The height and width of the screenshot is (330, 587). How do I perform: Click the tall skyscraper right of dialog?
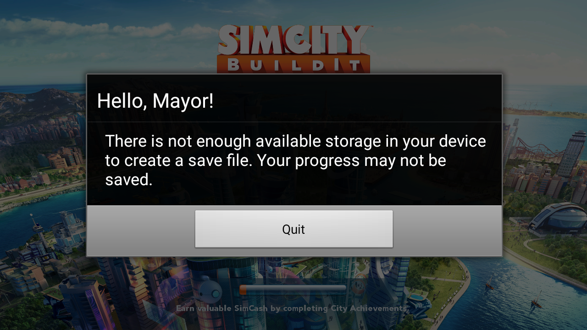[x=571, y=154]
